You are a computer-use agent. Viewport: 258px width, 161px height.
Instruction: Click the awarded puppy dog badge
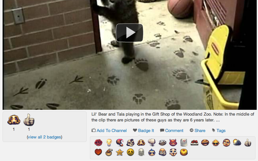[x=14, y=120]
